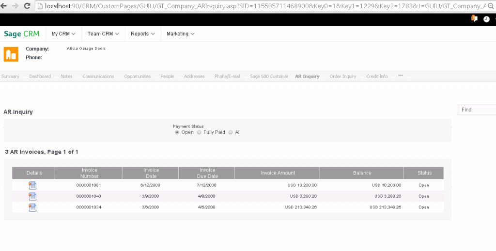Select the All payment status radio
496x251 pixels.
point(230,132)
